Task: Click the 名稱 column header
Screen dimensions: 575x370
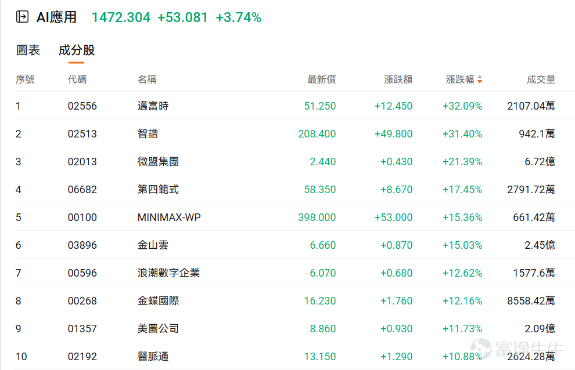Action: click(x=147, y=79)
